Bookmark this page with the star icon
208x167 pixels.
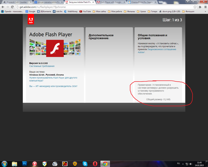coord(195,7)
